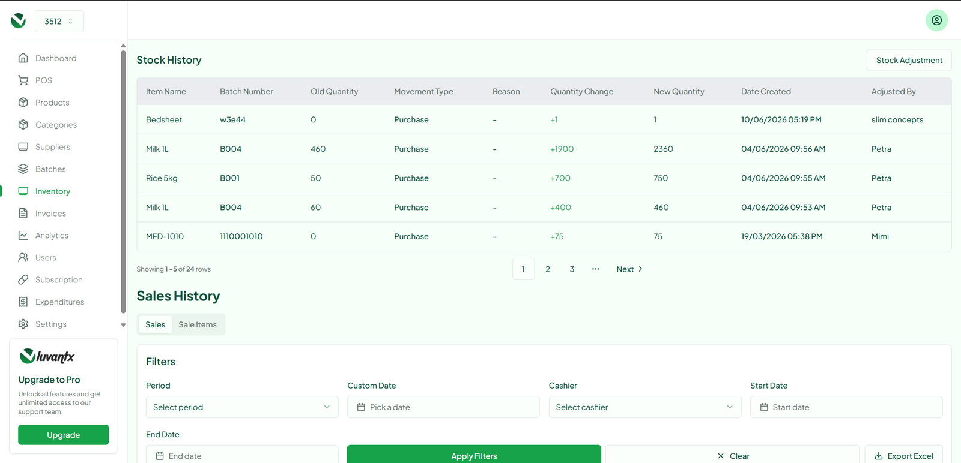961x463 pixels.
Task: Click Next page in pagination
Action: pos(629,269)
